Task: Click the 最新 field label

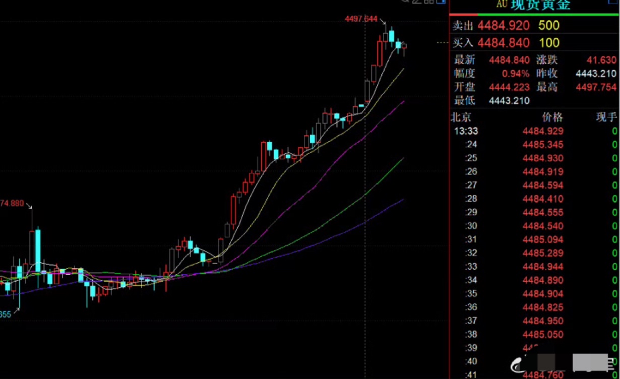Action: click(x=464, y=60)
